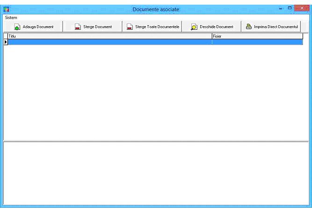Click the Sterge Toate Documentele icon
The image size is (312, 212).
[130, 27]
